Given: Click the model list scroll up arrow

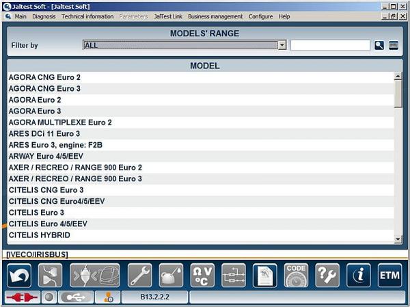Looking at the screenshot, I should [x=398, y=76].
